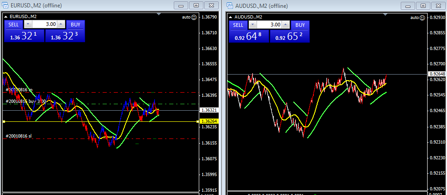Select the #20010816 buy 3.00 order label
447x195 pixels.
(x=26, y=101)
